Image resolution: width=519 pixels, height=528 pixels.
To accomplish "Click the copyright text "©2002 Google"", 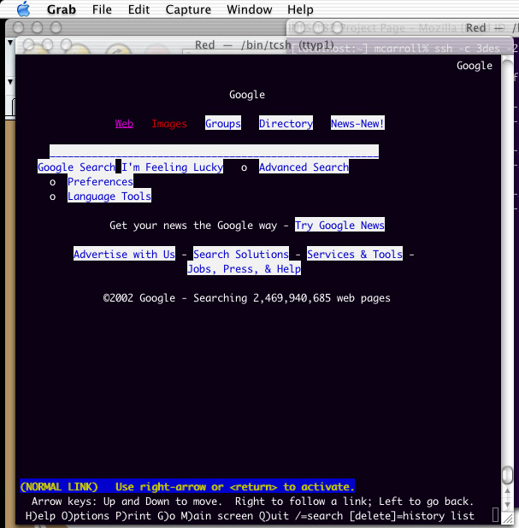I will [139, 298].
